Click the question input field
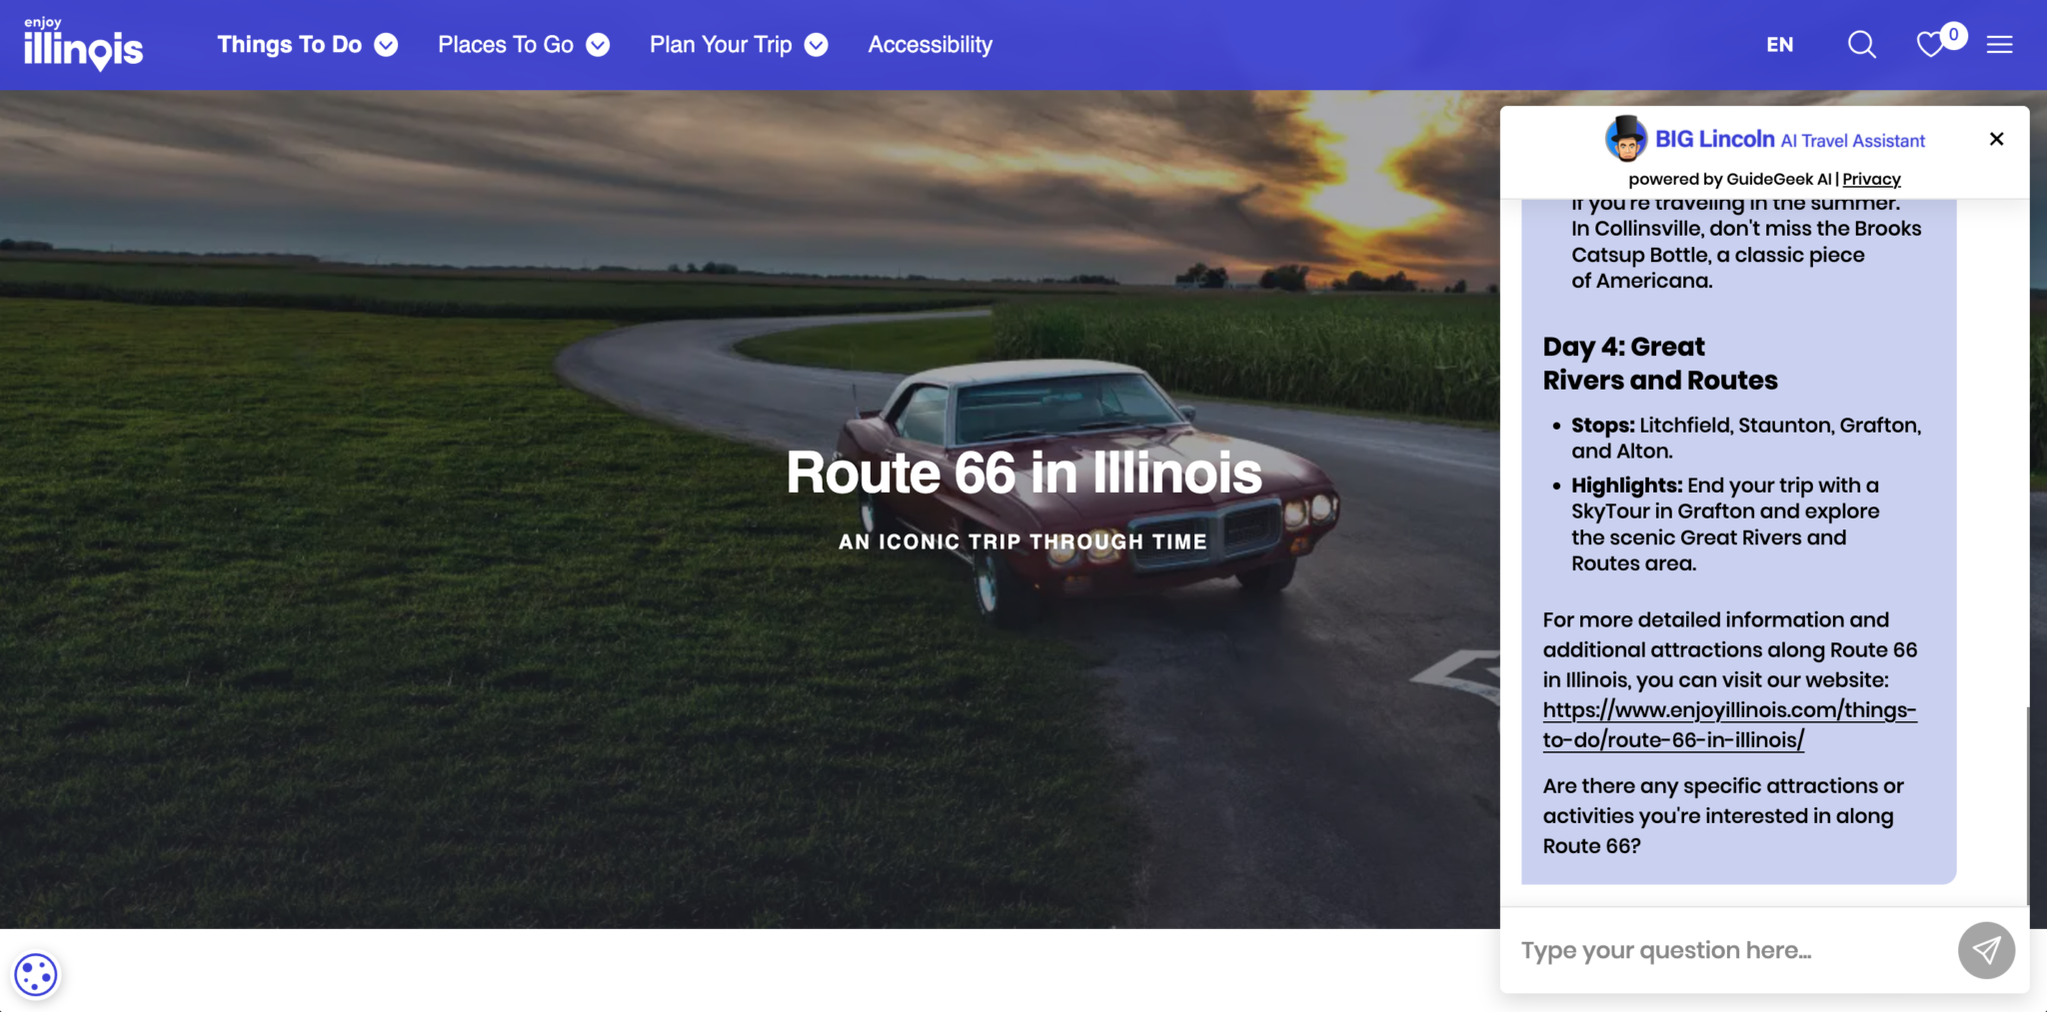This screenshot has height=1012, width=2047. pos(1729,950)
